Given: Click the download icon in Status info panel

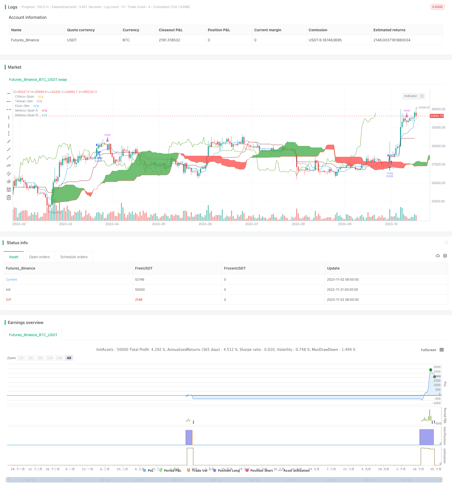Looking at the screenshot, I should 438,256.
